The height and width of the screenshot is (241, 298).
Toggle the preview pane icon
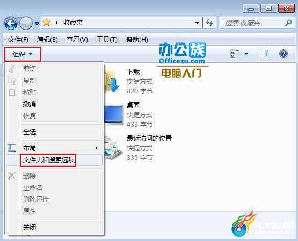click(x=264, y=54)
